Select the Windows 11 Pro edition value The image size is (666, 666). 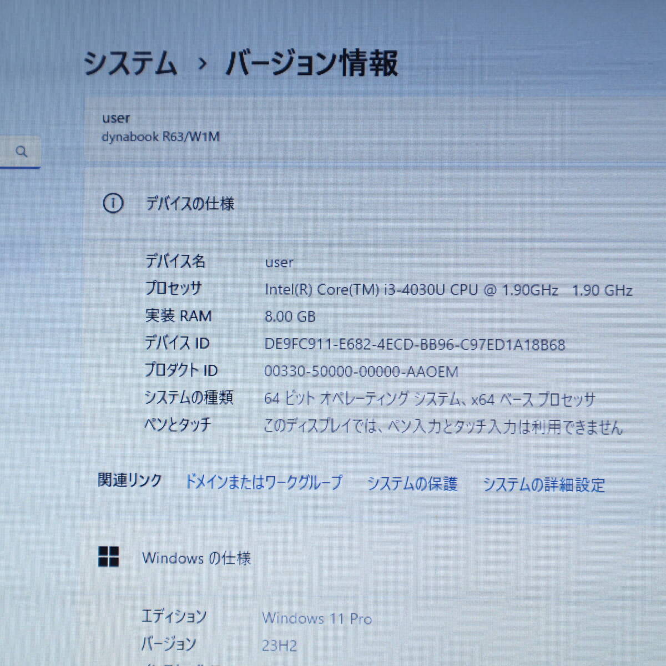coord(317,618)
